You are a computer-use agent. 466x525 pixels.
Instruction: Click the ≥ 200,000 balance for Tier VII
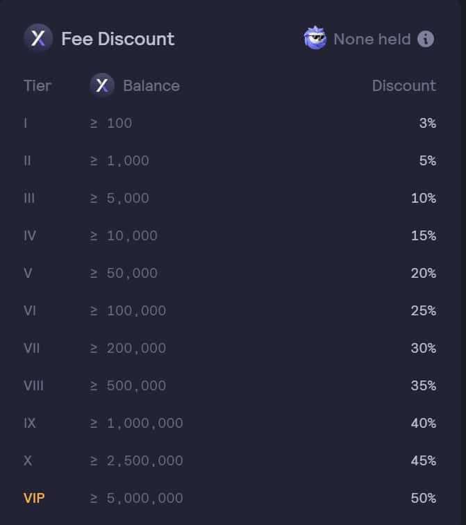[x=128, y=348]
